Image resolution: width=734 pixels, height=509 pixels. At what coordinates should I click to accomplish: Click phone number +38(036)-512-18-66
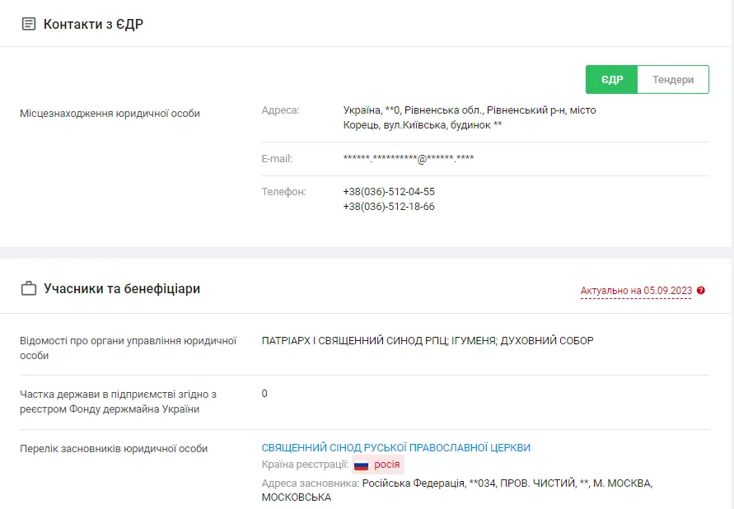(x=389, y=207)
